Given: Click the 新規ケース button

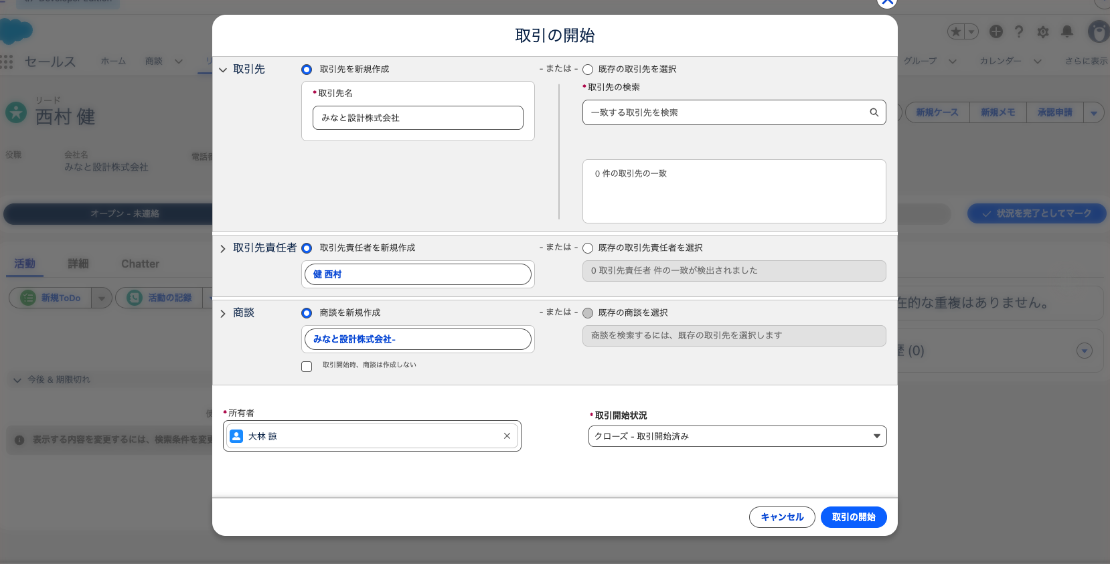Looking at the screenshot, I should [937, 113].
